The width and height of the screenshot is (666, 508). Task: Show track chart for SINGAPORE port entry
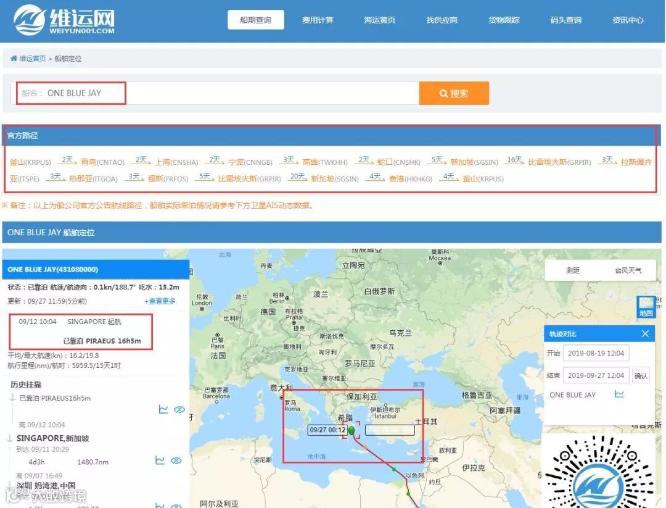pyautogui.click(x=160, y=460)
